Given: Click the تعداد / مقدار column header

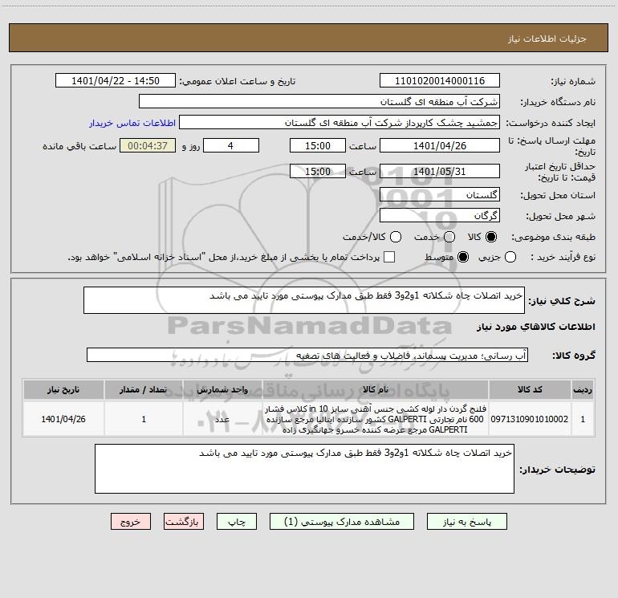Looking at the screenshot, I should [x=144, y=390].
